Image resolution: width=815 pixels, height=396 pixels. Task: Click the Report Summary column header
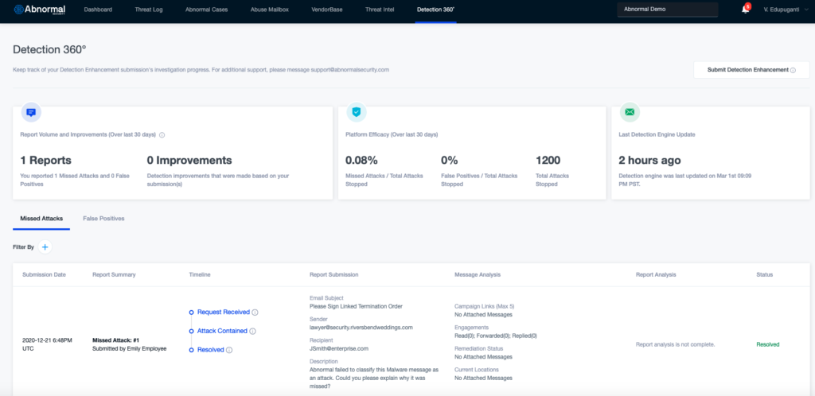[114, 274]
